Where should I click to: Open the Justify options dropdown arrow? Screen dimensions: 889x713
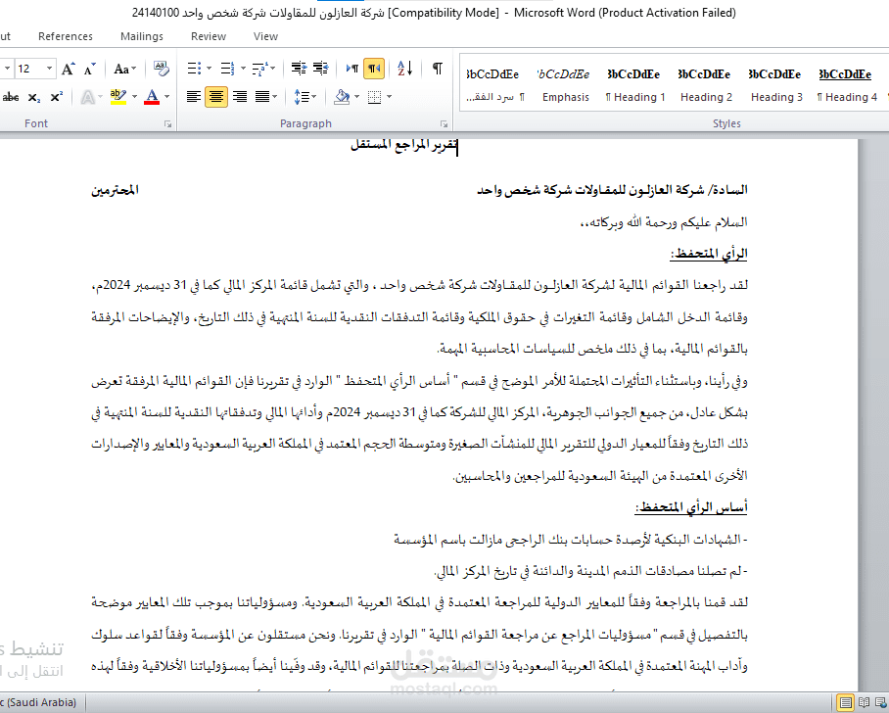point(275,97)
